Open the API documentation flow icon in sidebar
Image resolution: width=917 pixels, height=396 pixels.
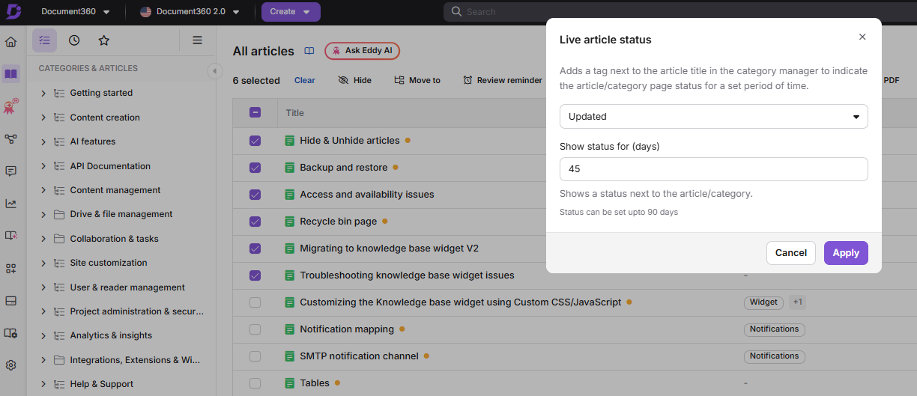coord(10,139)
